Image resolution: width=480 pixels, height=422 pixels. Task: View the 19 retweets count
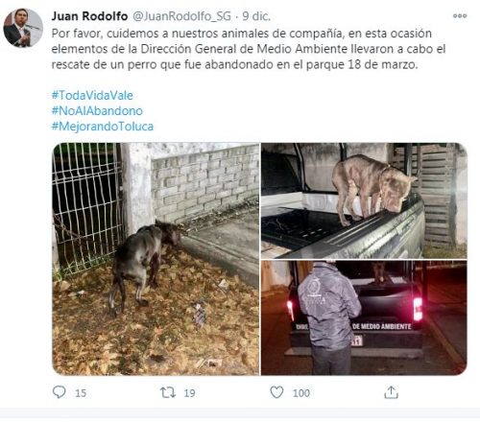[189, 393]
